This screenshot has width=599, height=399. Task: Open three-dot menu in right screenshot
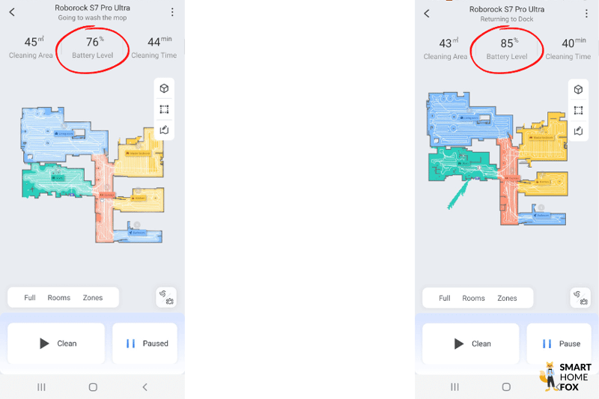click(586, 13)
